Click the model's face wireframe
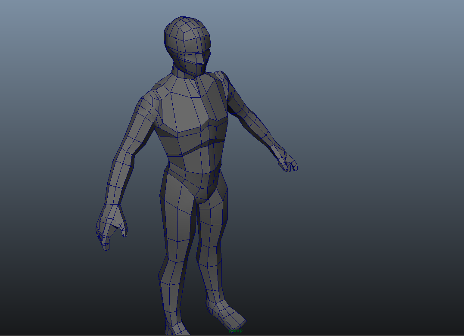This screenshot has height=336, width=464. coord(194,56)
